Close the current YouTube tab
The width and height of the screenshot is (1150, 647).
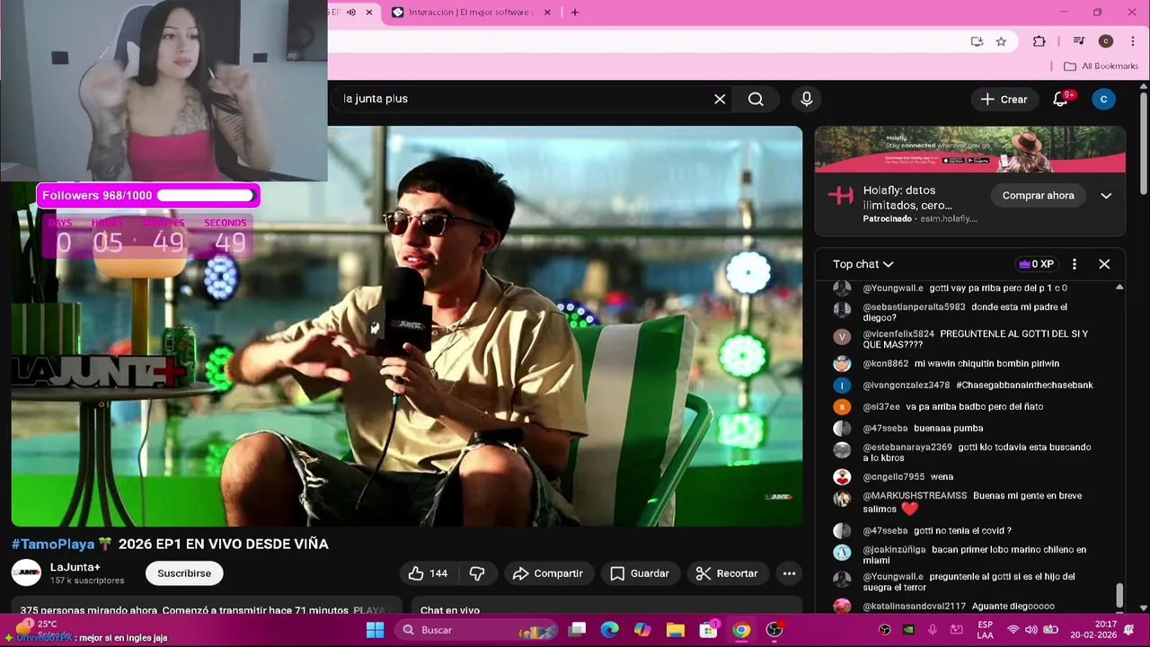[369, 13]
